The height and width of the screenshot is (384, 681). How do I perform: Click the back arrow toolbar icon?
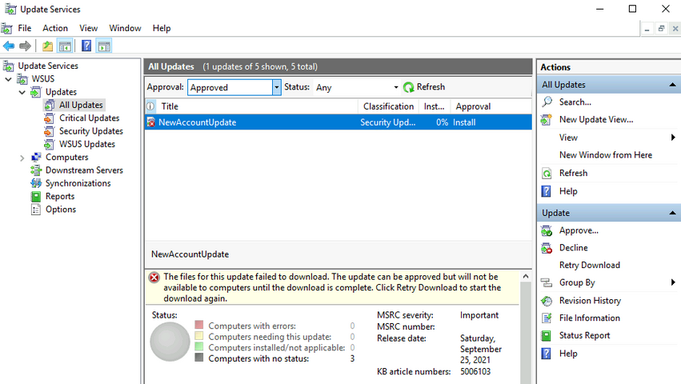click(9, 46)
